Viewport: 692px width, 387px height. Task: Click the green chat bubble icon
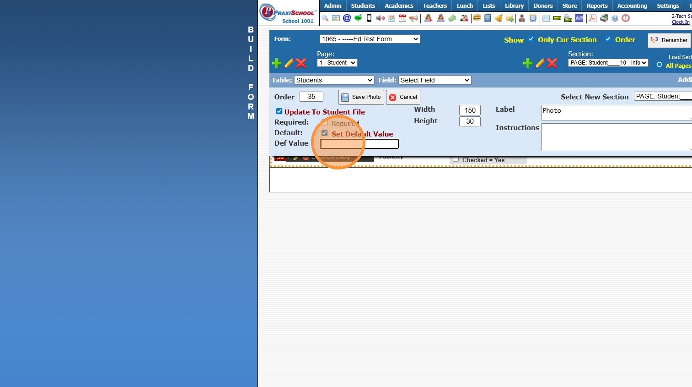coord(358,18)
